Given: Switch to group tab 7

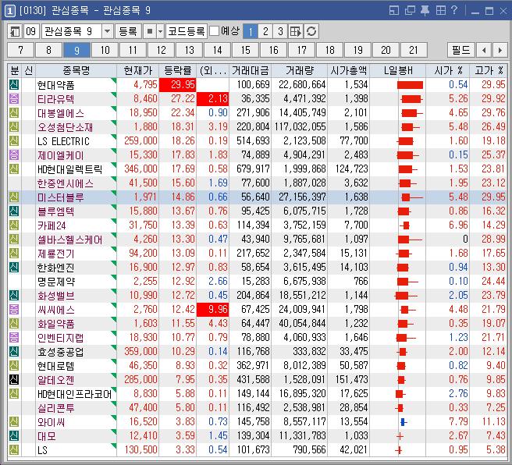Looking at the screenshot, I should (20, 50).
